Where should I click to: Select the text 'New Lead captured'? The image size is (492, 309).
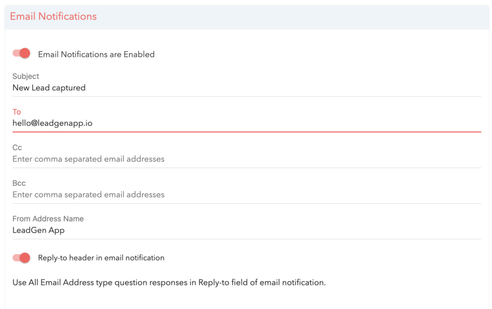[49, 87]
